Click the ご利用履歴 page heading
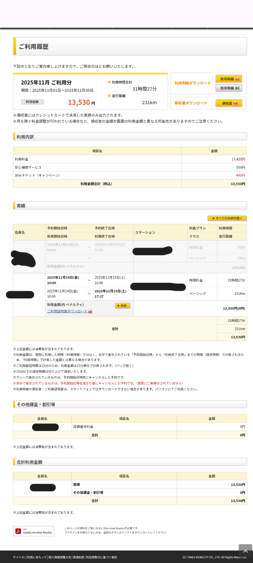253x563 pixels. [34, 47]
